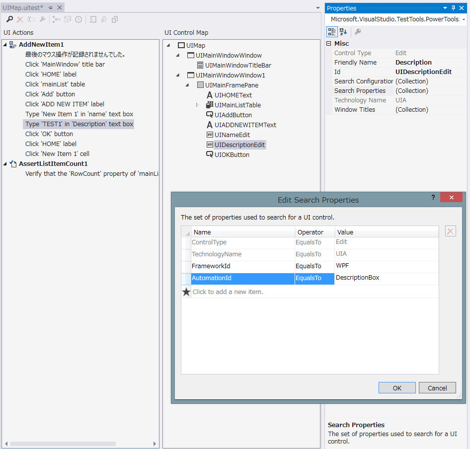Click the UI Actions horizontal scrollbar right arrow

point(155,444)
